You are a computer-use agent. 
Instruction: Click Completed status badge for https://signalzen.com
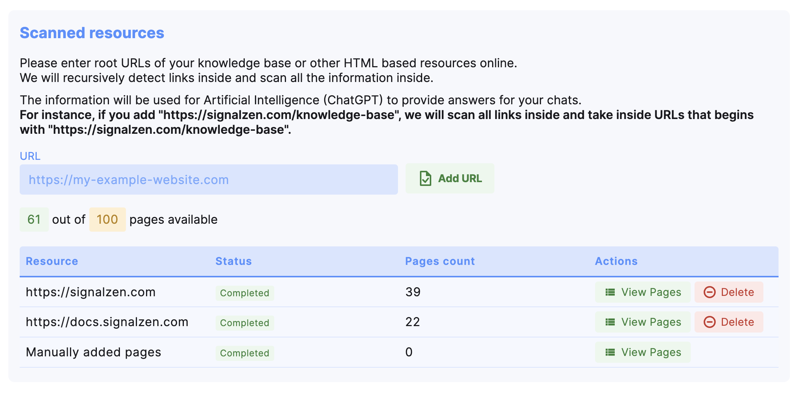[x=244, y=293]
